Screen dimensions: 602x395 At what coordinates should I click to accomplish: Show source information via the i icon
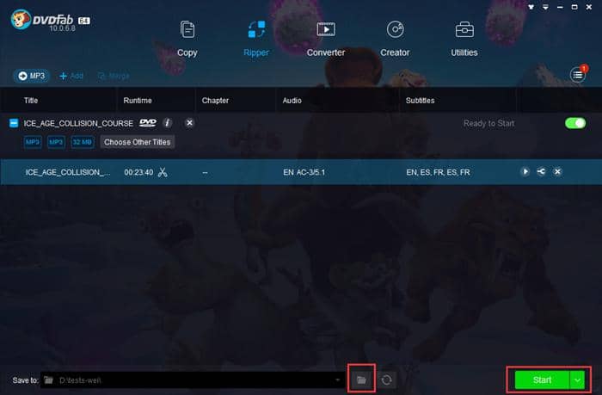tap(167, 123)
